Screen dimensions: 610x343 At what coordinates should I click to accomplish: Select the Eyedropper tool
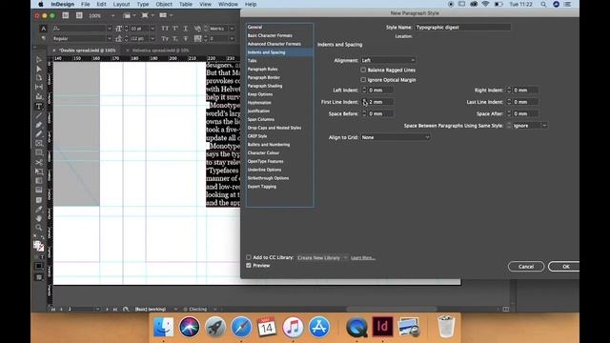[x=39, y=210]
